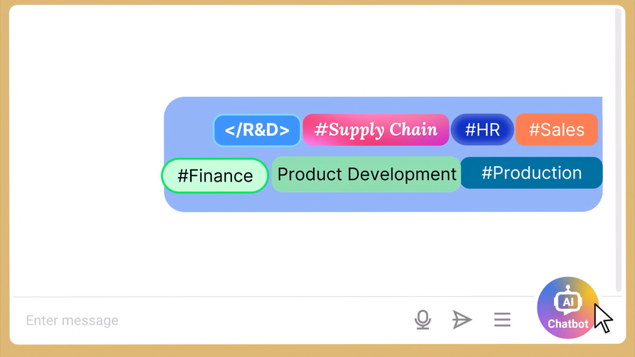Click the vertical chat scrollbar
Screen dimensions: 635x357
click(x=618, y=153)
